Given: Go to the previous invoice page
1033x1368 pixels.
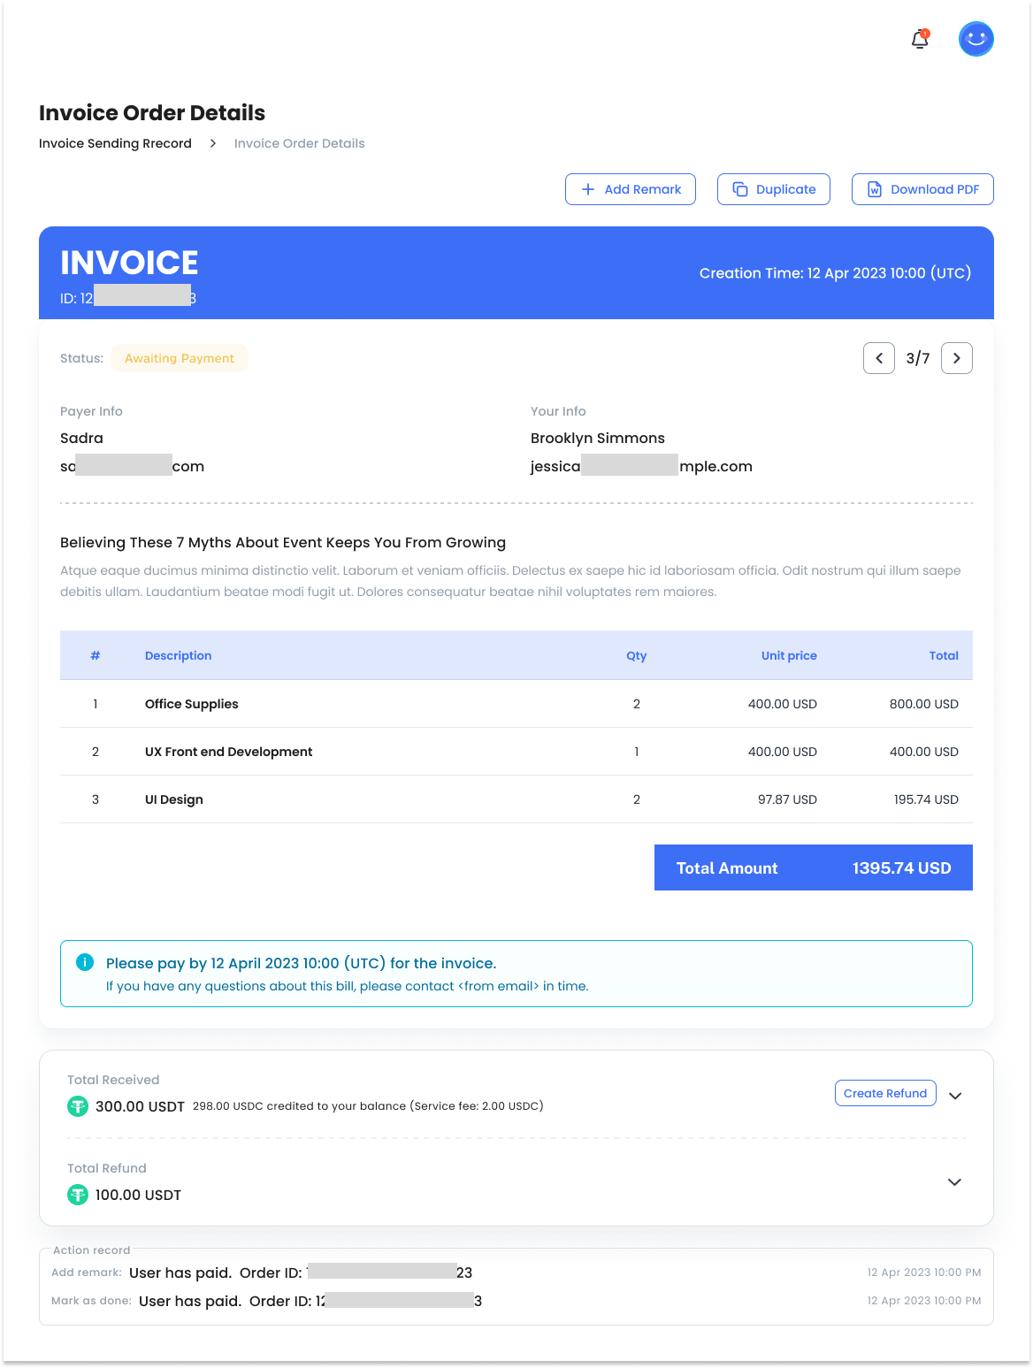Looking at the screenshot, I should [x=879, y=358].
